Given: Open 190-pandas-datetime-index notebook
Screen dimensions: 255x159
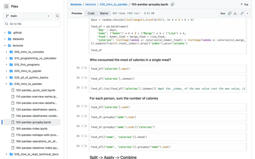Looking at the screenshot, I should (x=37, y=148).
